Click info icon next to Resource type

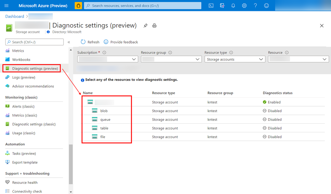[x=231, y=53]
